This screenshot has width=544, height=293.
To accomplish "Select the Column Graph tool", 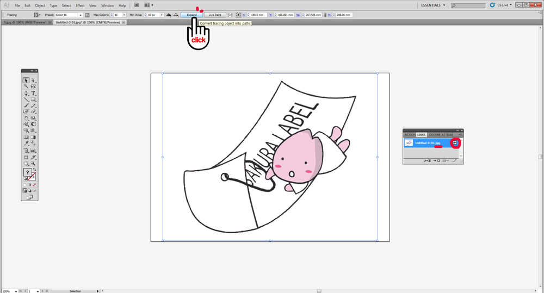I will click(x=33, y=151).
